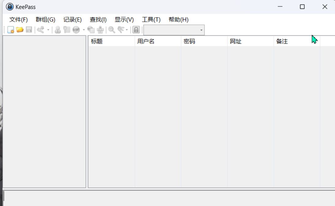Sort by the 备注 column header
Viewport: 335px width, 206px height.
297,41
